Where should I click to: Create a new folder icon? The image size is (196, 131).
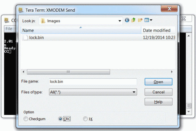point(140,20)
